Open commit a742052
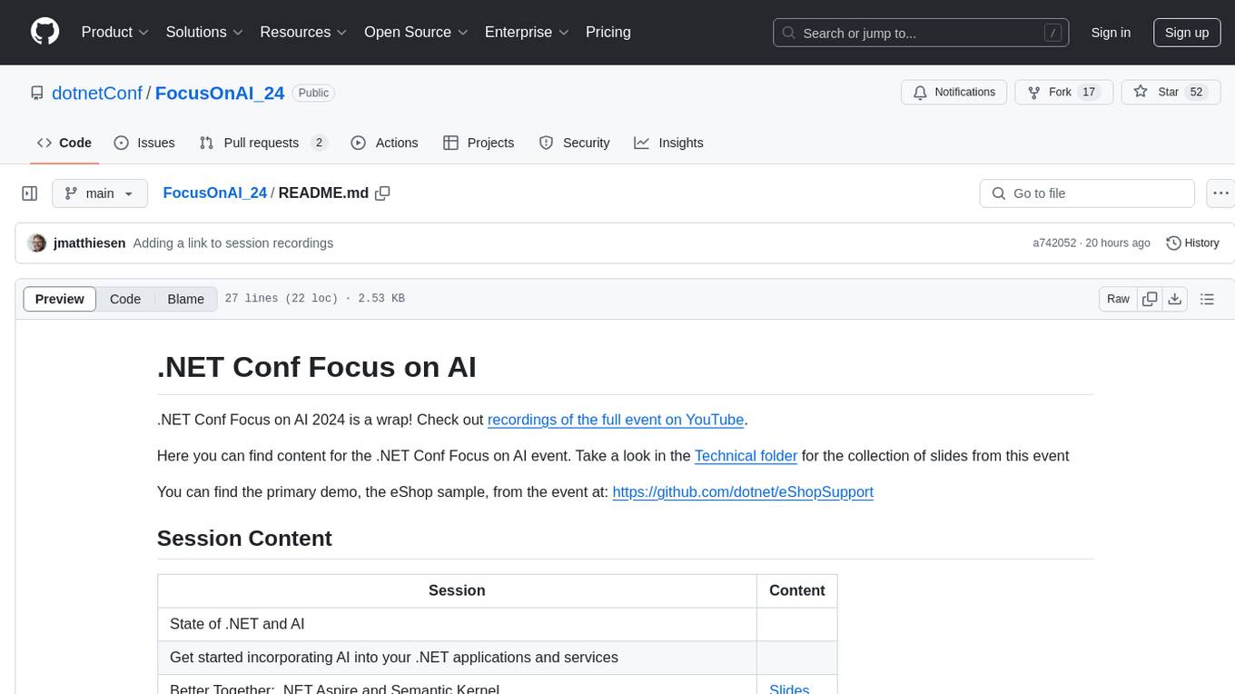Image resolution: width=1235 pixels, height=694 pixels. click(x=1054, y=243)
